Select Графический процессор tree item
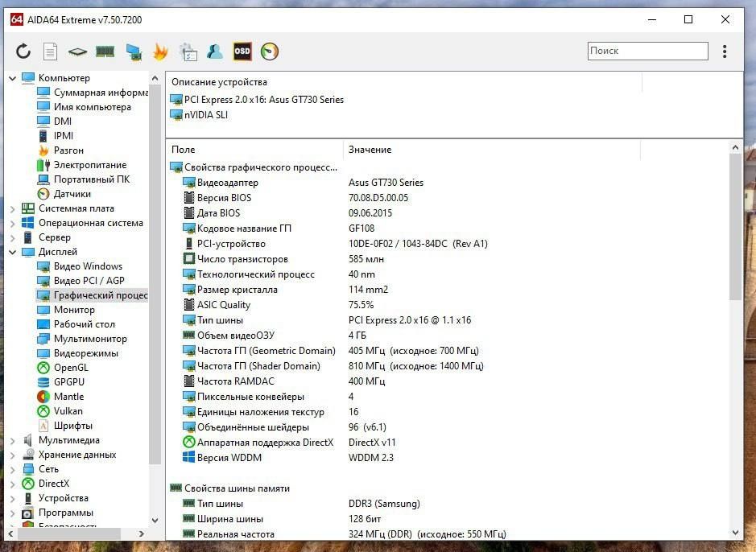 tap(93, 295)
